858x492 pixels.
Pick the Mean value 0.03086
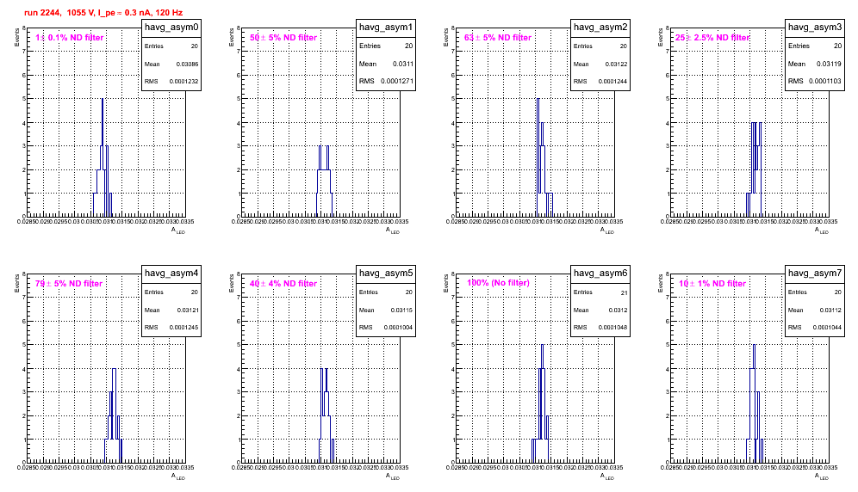187,64
